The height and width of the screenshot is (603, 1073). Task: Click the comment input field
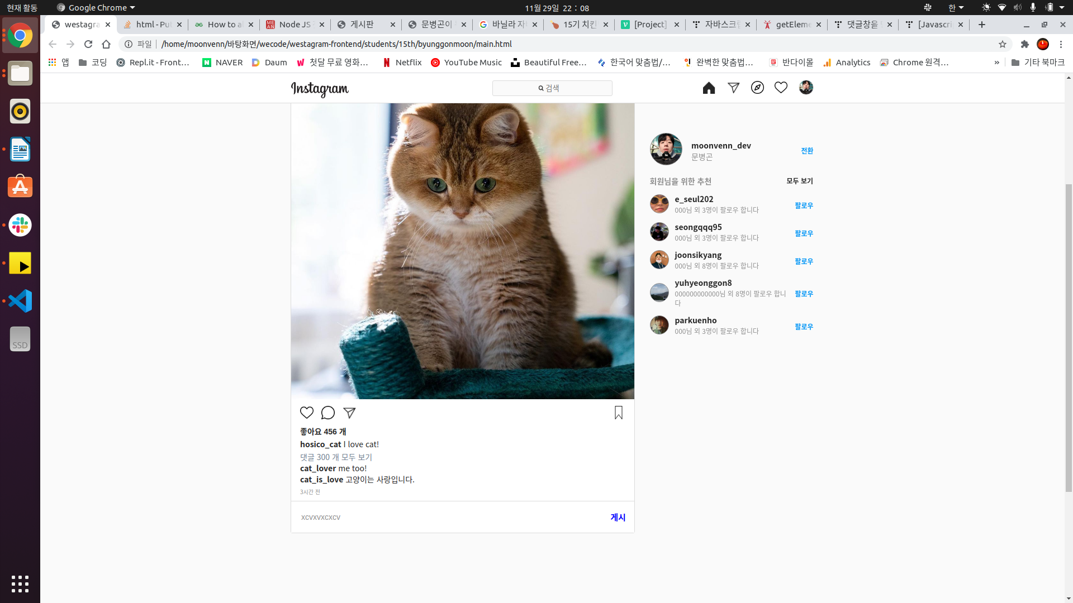pos(452,518)
